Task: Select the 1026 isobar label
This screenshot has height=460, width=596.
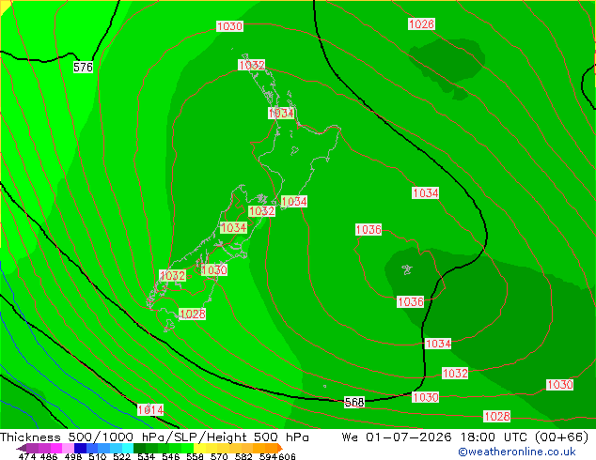Action: point(421,23)
